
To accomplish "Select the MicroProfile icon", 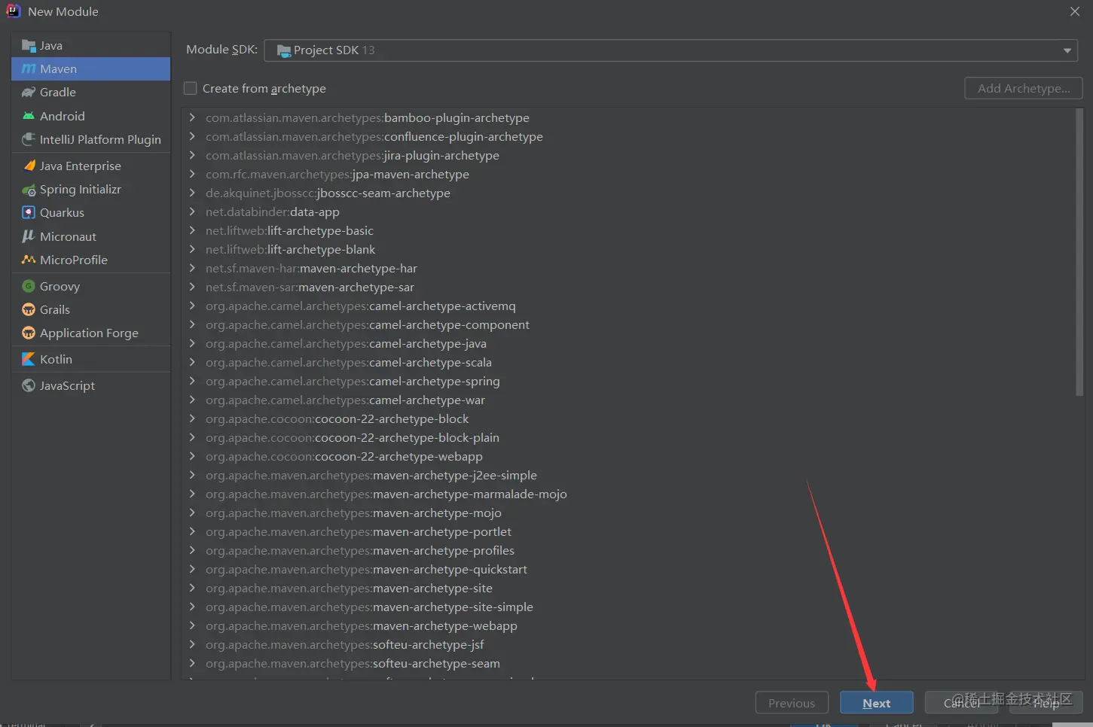I will (x=29, y=260).
